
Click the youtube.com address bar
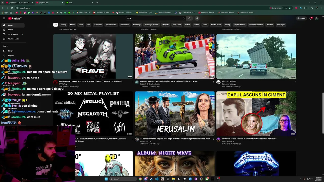pos(142,8)
